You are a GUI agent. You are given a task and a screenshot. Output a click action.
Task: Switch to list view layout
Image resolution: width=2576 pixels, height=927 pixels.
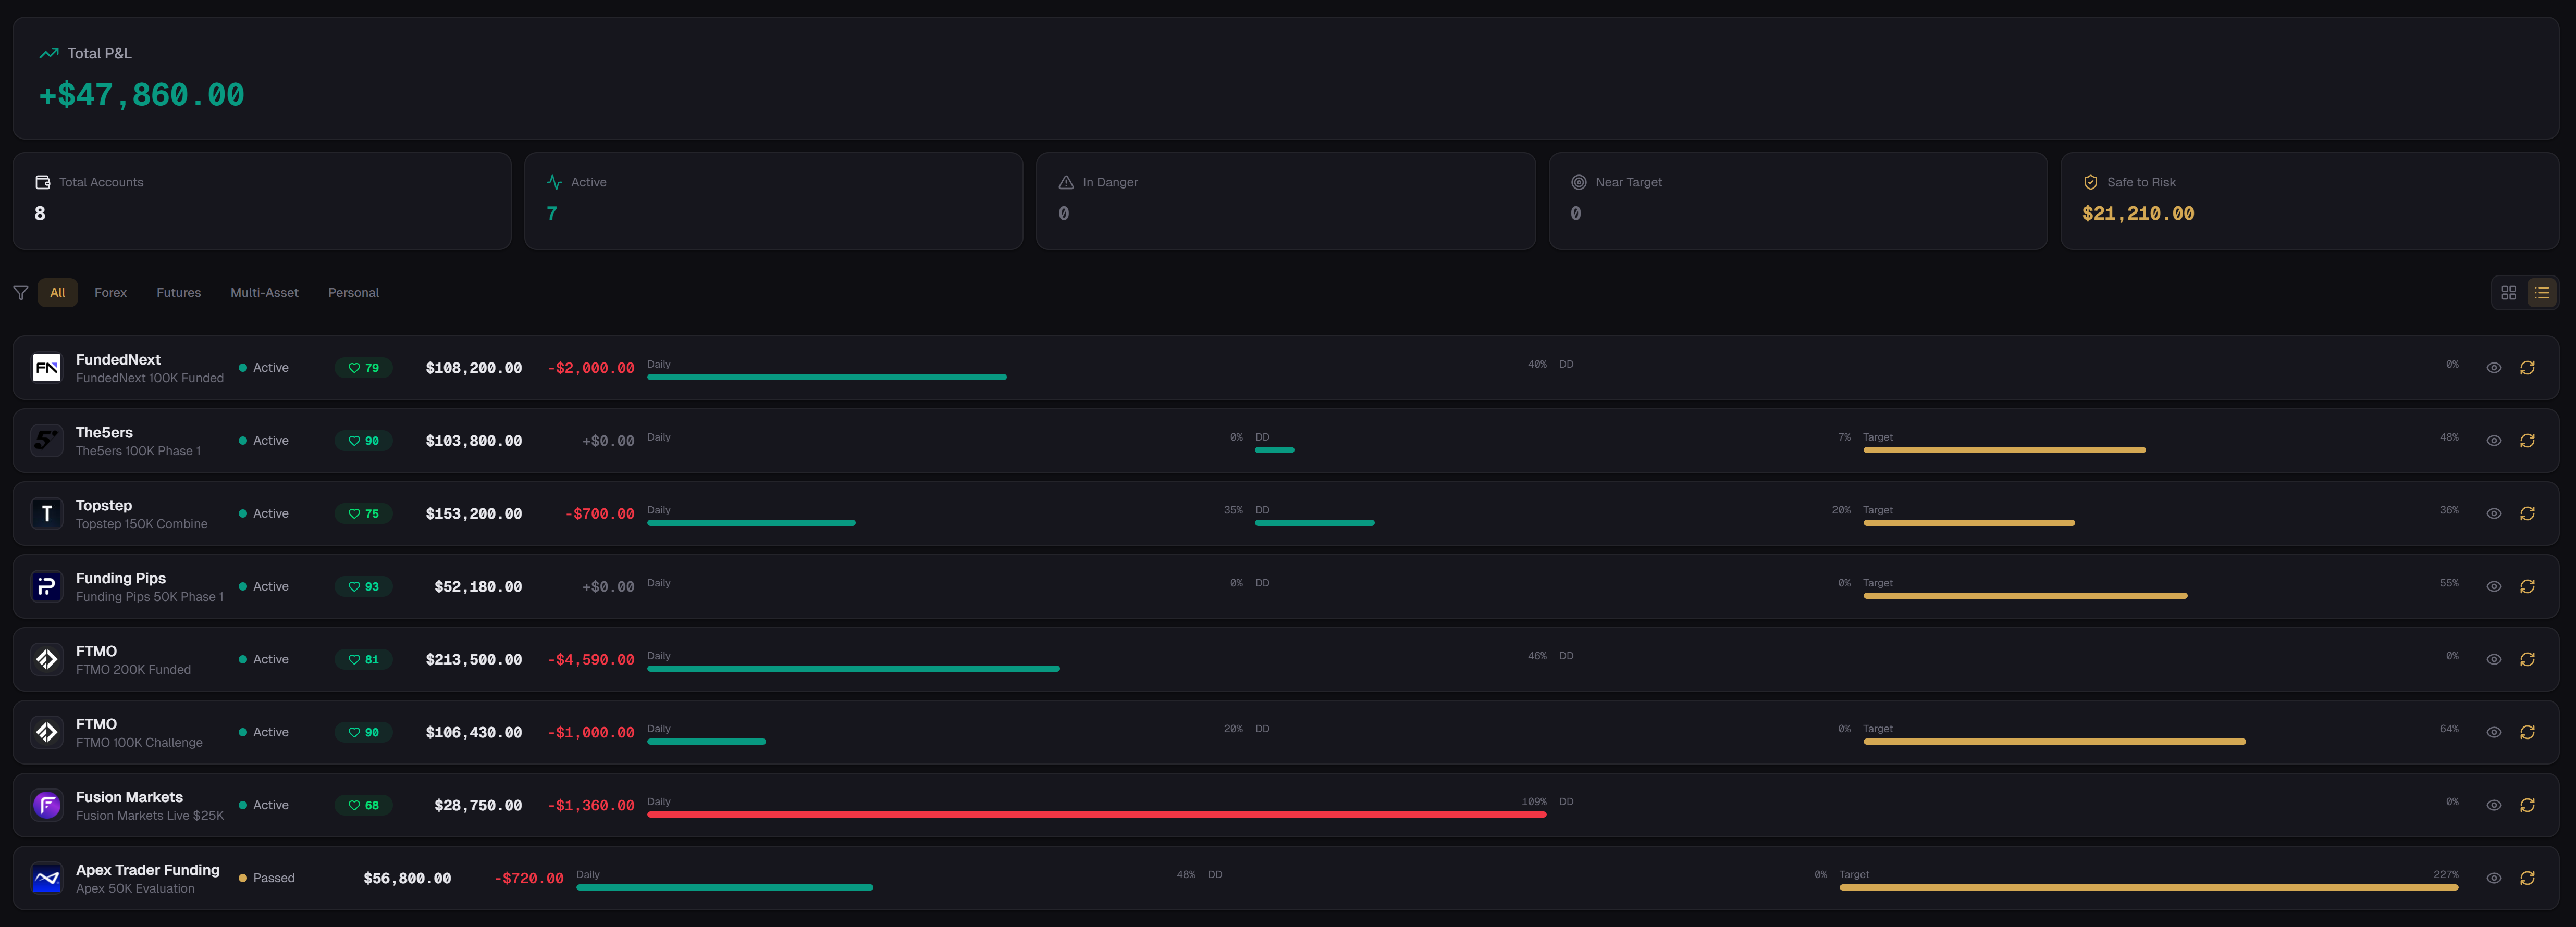point(2541,292)
